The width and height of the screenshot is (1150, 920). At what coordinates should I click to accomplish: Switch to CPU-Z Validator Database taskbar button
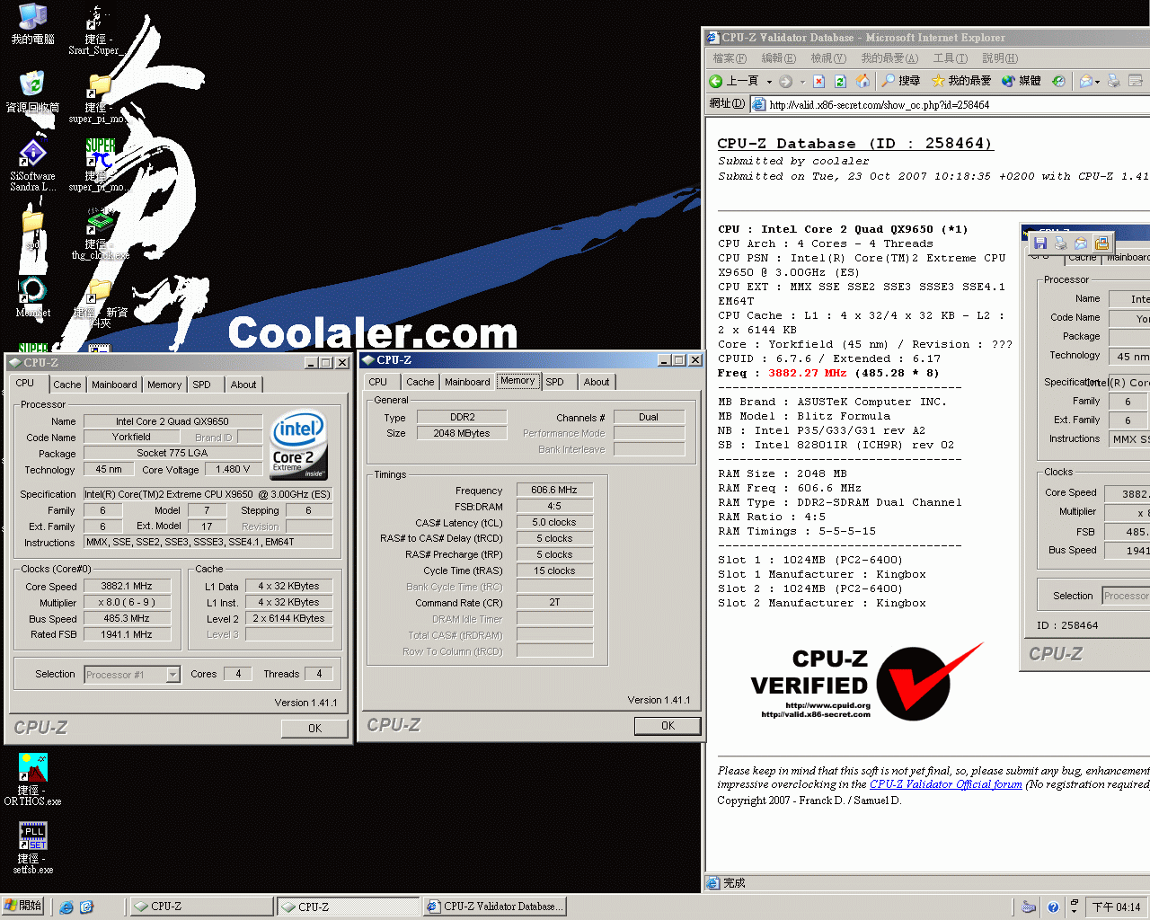(493, 907)
